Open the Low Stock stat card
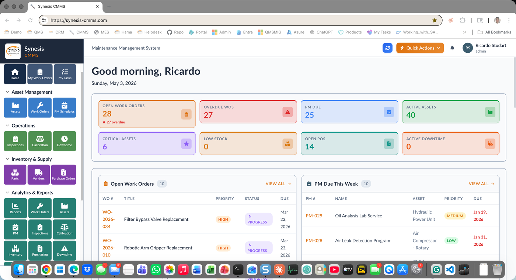This screenshot has height=280, width=516. pos(248,143)
